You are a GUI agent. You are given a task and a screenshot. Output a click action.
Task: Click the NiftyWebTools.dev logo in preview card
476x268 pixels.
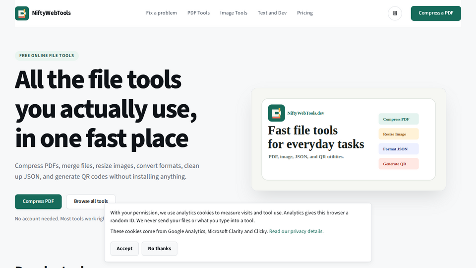click(276, 113)
